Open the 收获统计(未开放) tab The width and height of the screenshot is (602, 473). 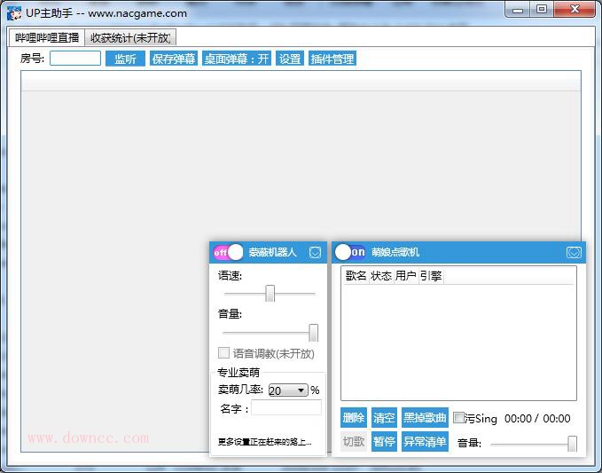pyautogui.click(x=130, y=37)
